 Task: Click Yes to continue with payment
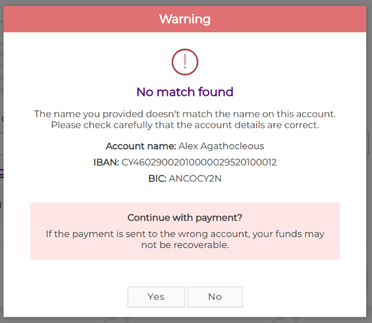pyautogui.click(x=156, y=297)
